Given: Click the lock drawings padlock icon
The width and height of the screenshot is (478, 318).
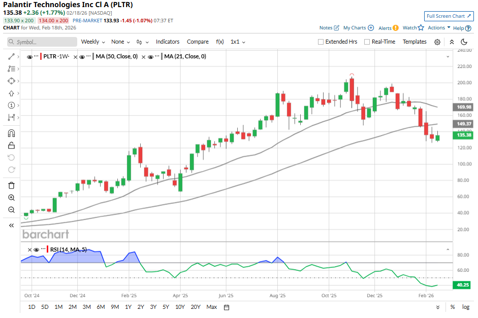Looking at the screenshot, I should tap(11, 146).
